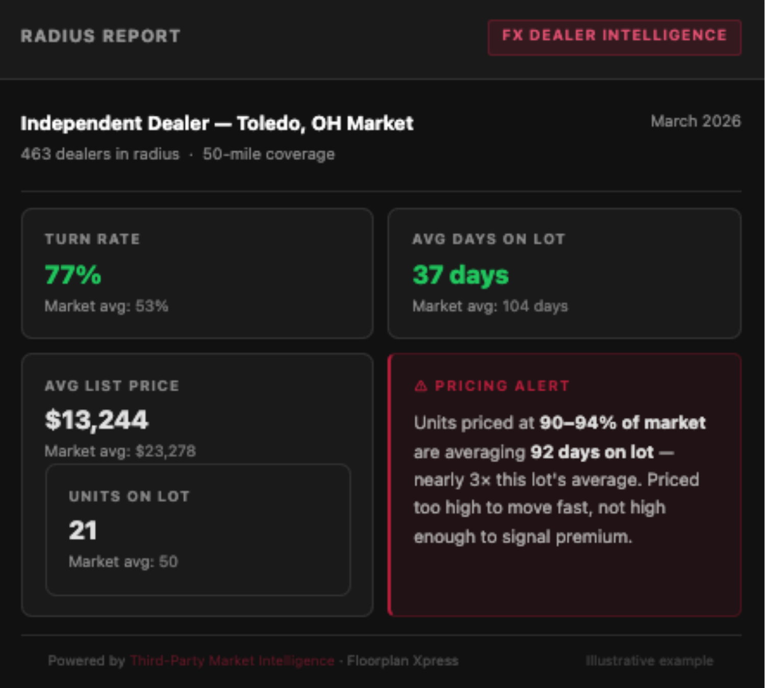Click the Independent Dealer Toledo market heading
The height and width of the screenshot is (688, 765).
217,123
